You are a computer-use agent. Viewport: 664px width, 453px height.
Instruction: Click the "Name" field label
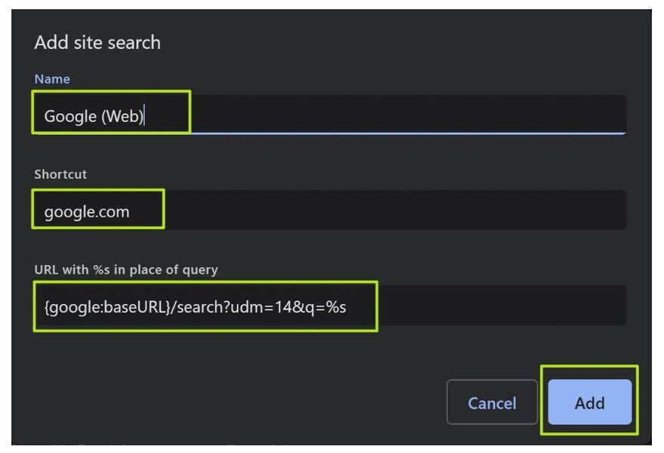click(x=52, y=79)
